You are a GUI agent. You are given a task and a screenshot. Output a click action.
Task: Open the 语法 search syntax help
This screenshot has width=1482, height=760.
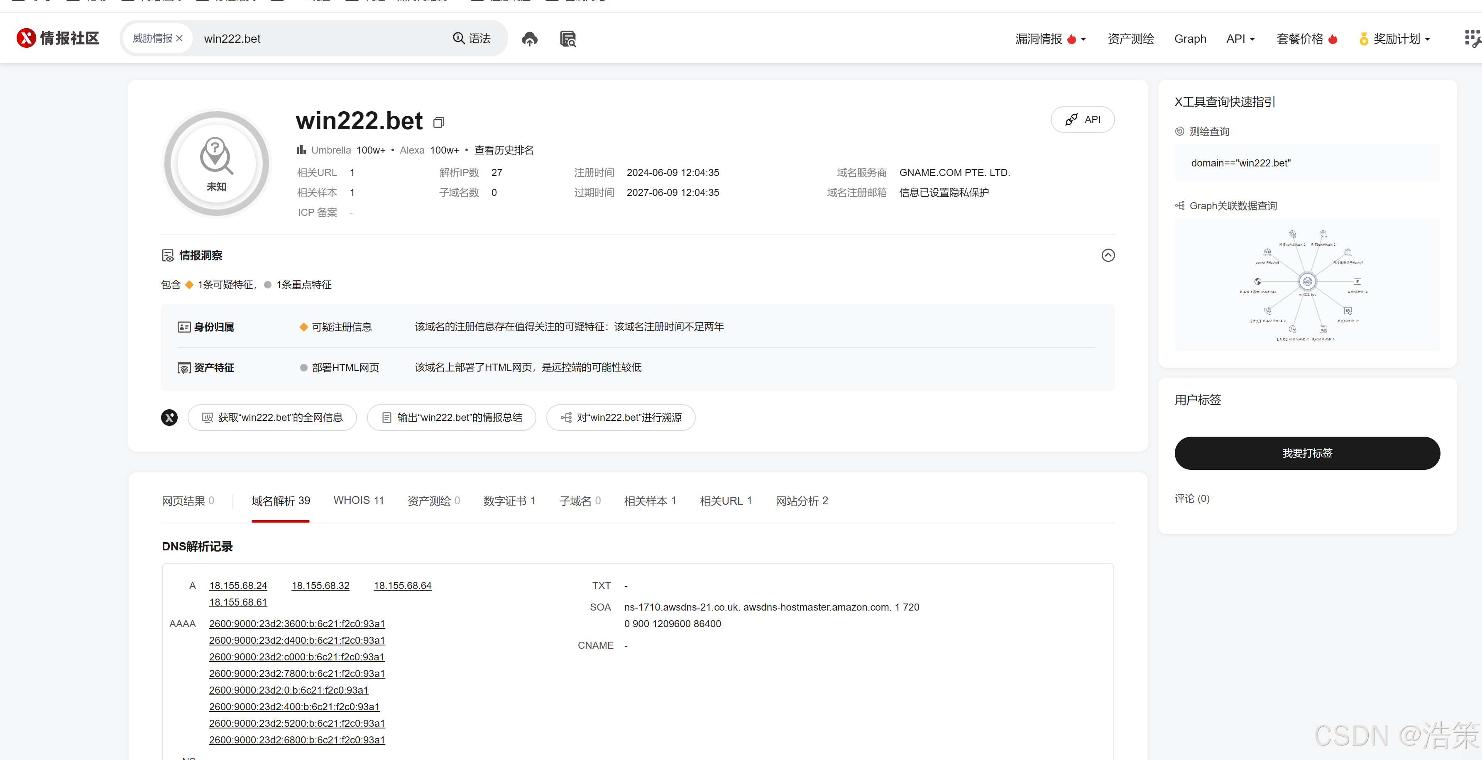tap(472, 39)
